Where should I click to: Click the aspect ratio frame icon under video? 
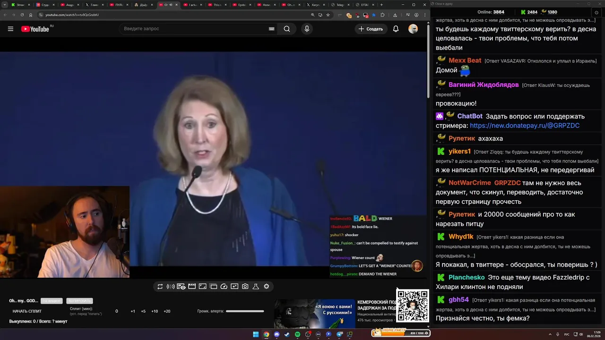[x=202, y=286]
